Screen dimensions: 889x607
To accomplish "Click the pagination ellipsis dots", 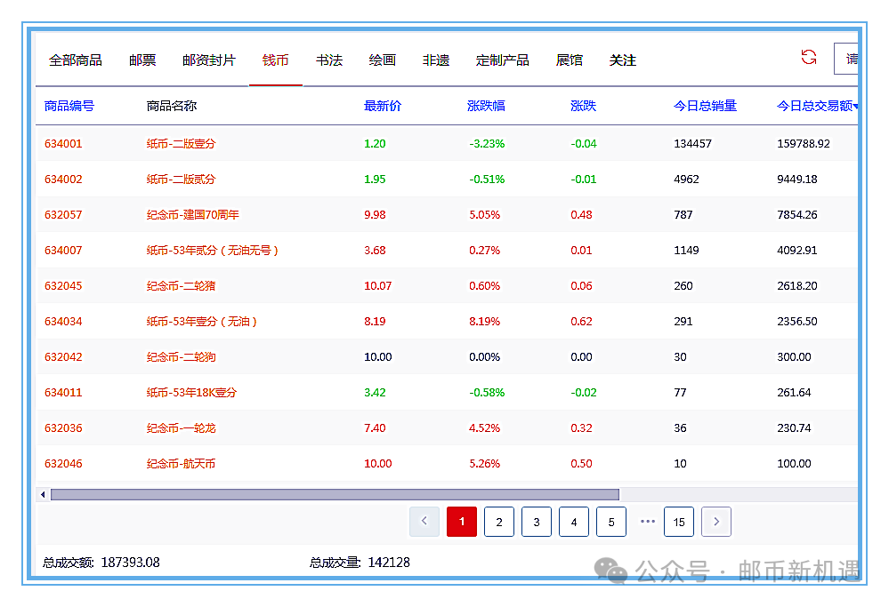I will [648, 521].
